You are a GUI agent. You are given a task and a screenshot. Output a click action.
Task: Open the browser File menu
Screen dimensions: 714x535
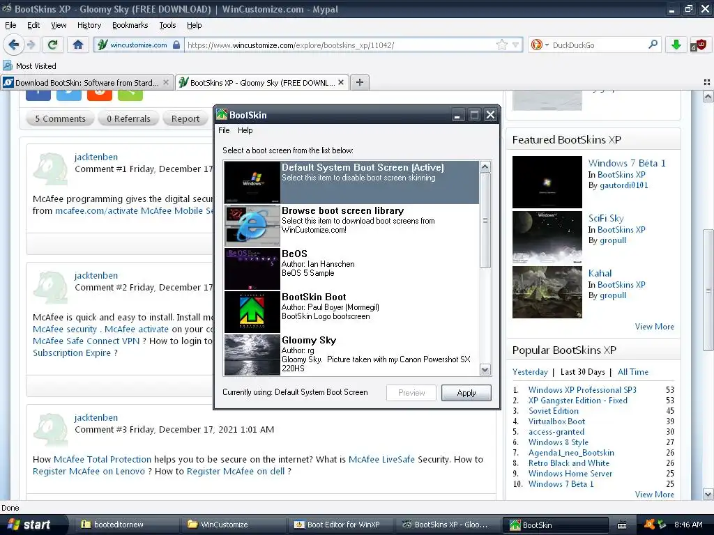10,25
